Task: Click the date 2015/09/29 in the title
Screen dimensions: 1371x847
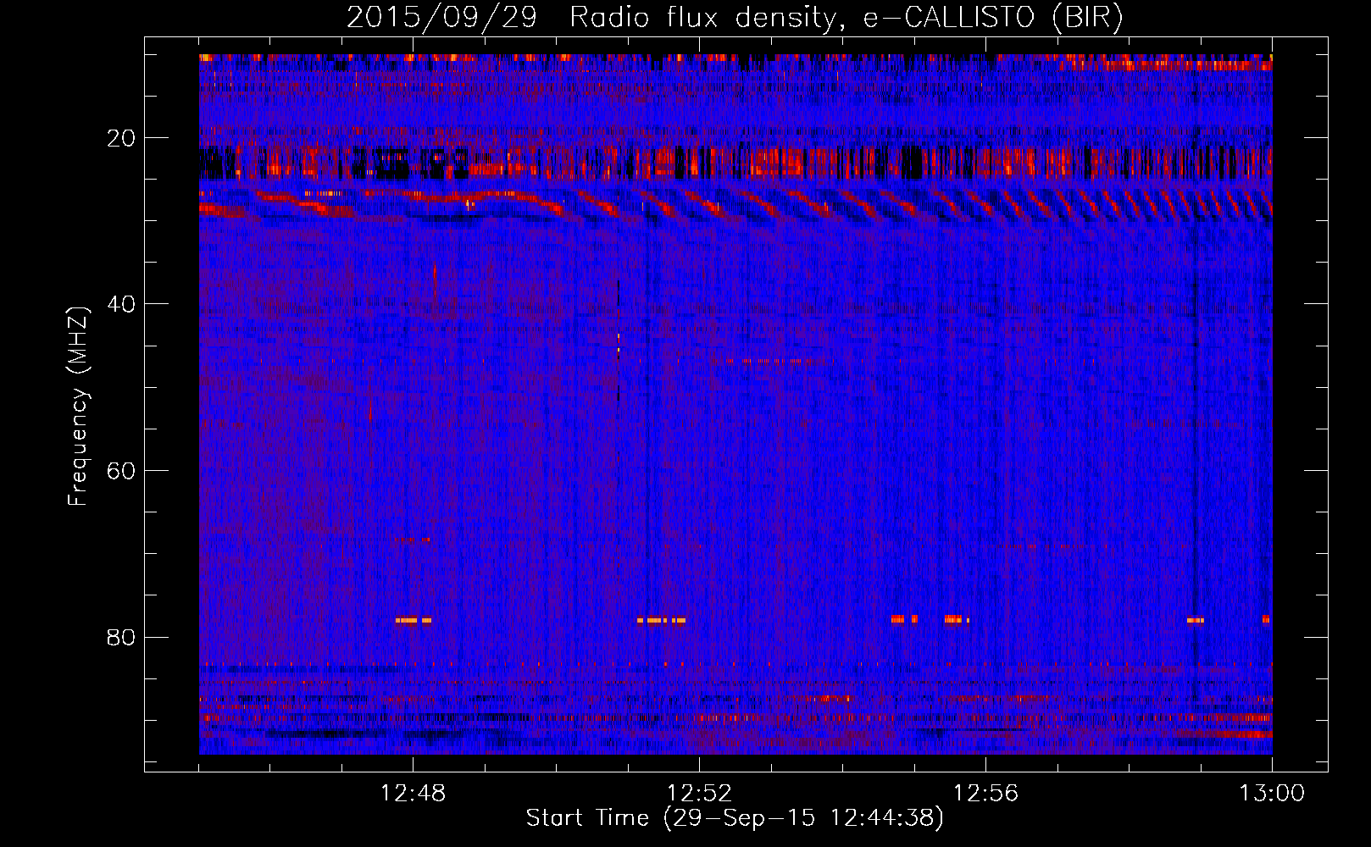Action: (441, 18)
